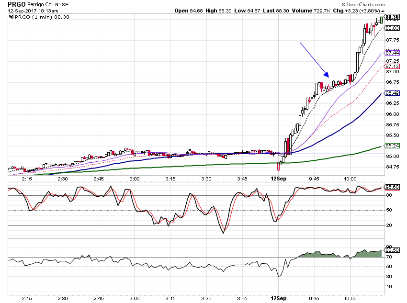Viewport: 407px width, 303px height.
Task: Click the Perrigo Co. company name
Action: (x=40, y=4)
